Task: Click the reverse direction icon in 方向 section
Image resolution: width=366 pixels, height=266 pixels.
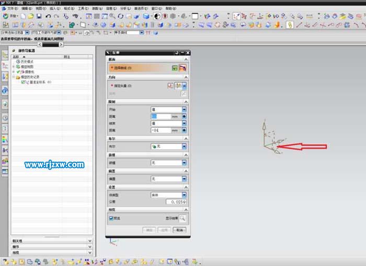Action: pyautogui.click(x=184, y=93)
